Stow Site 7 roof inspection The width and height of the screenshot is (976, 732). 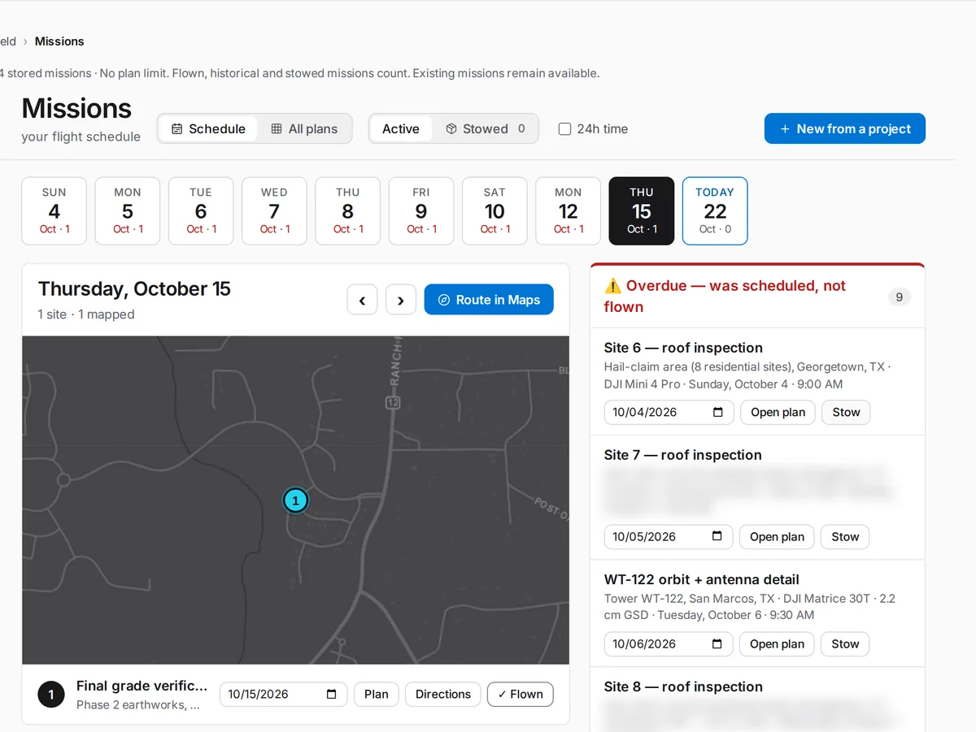pyautogui.click(x=845, y=536)
